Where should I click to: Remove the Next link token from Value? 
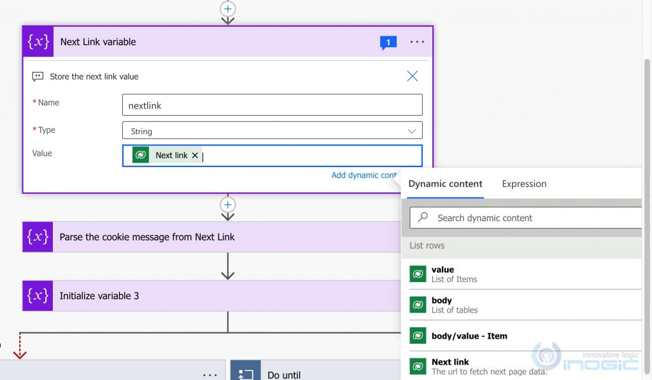[x=195, y=154]
